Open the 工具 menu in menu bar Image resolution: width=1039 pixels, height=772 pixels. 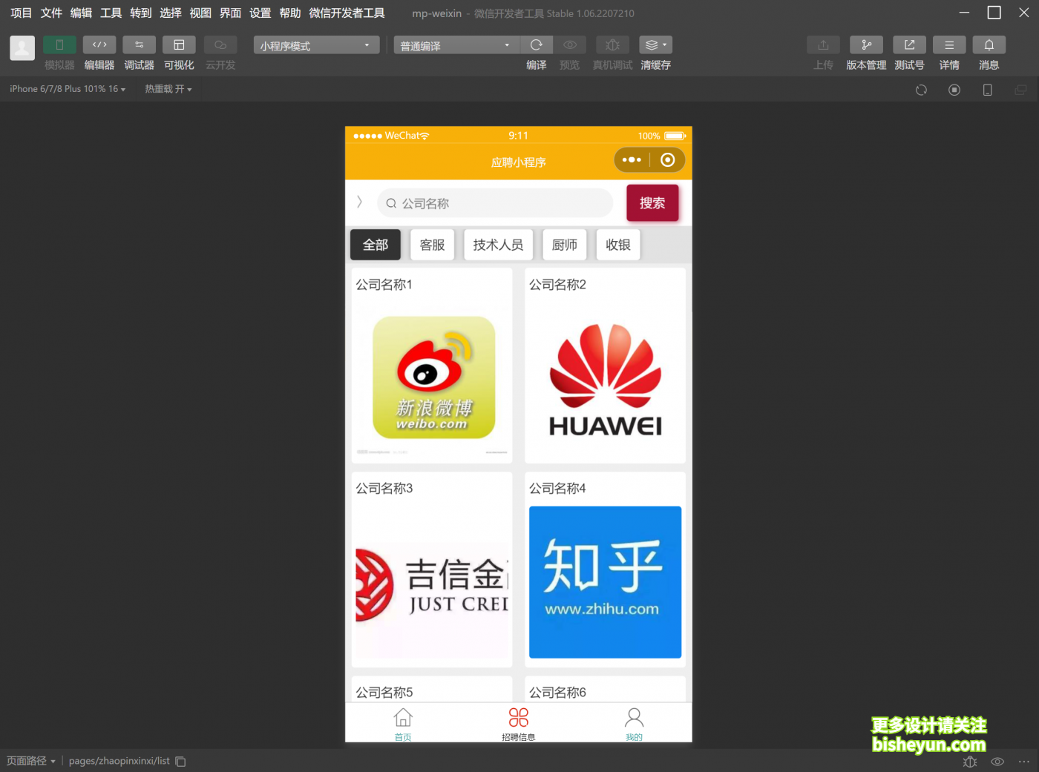click(111, 13)
